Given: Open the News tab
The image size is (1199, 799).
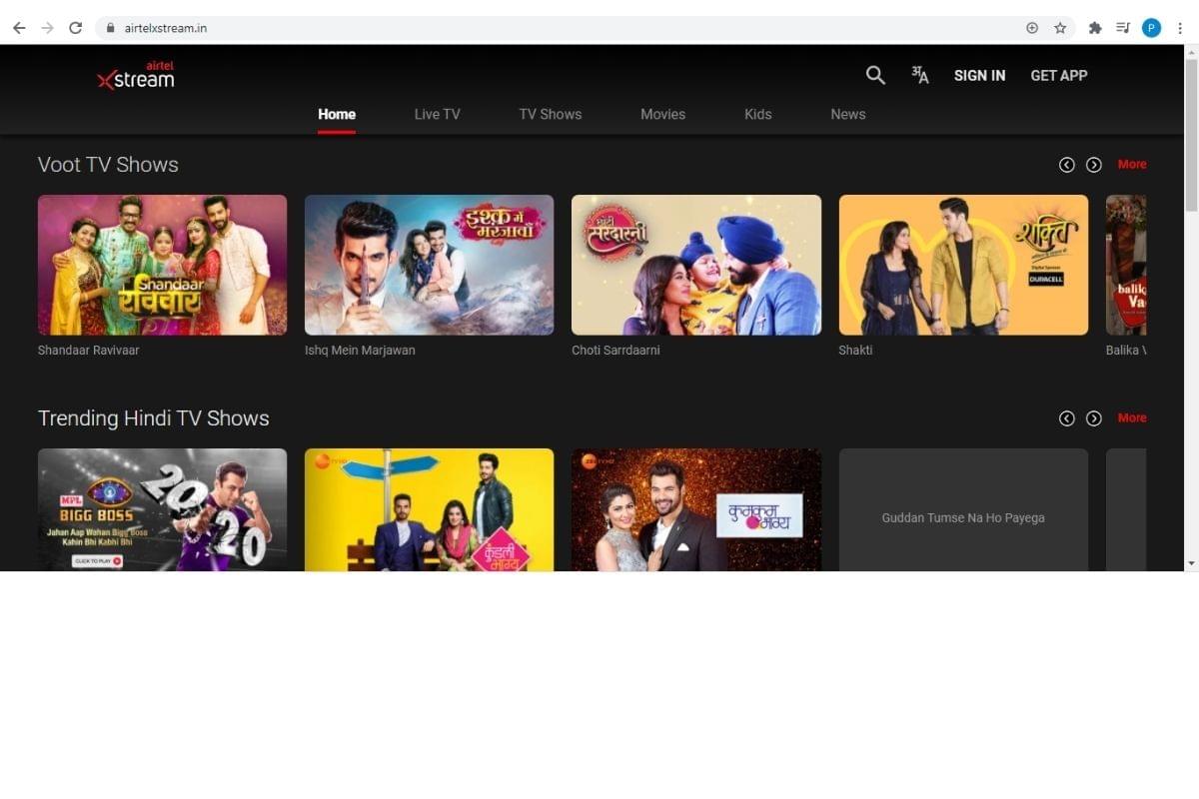Looking at the screenshot, I should tap(848, 114).
